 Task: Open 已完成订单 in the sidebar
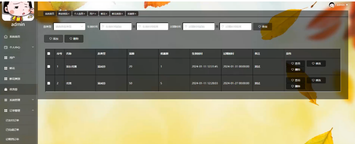[x=12, y=130]
